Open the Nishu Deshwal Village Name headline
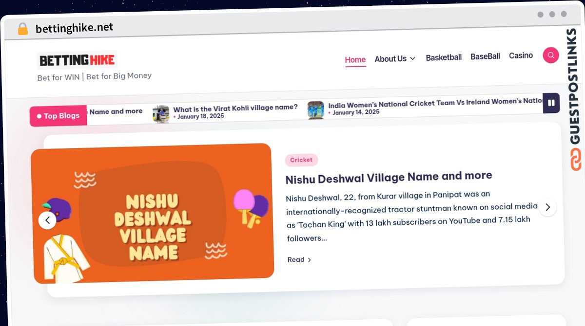Screen dimensions: 585x326 (x=389, y=177)
